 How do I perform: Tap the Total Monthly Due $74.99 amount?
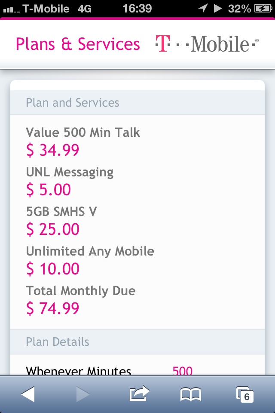click(x=52, y=308)
